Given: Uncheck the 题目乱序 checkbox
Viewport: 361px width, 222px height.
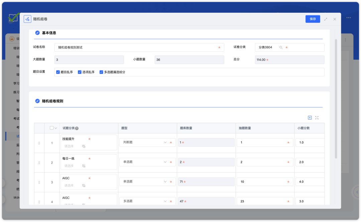Looking at the screenshot, I should click(57, 72).
